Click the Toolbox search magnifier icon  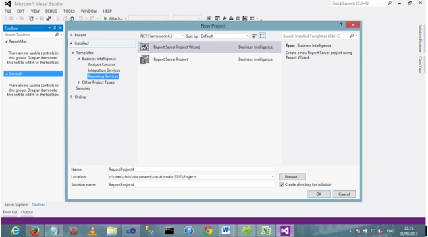57,35
